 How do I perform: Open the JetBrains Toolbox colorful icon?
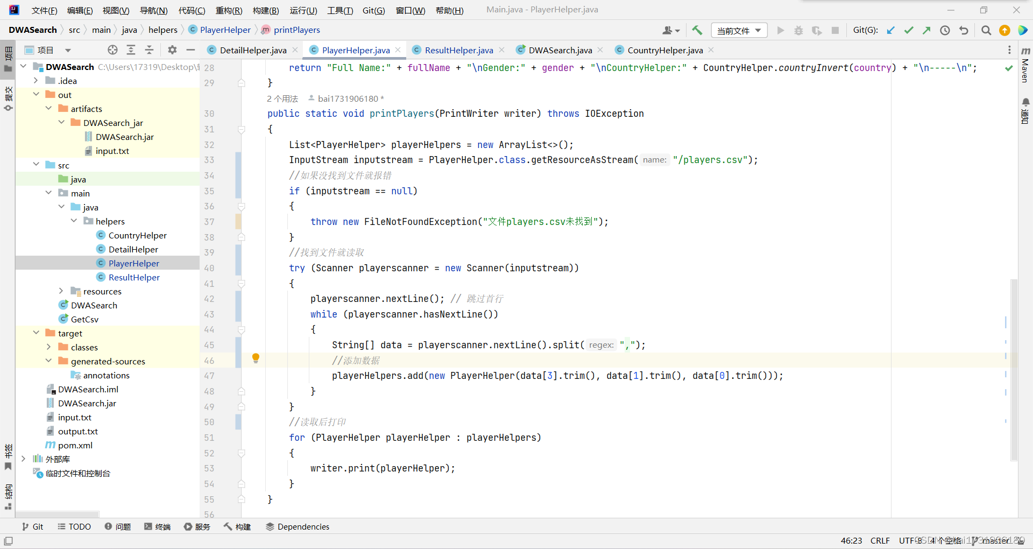[1023, 30]
